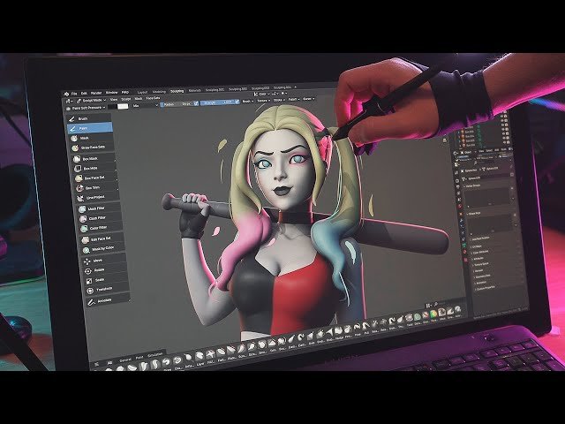Image resolution: width=565 pixels, height=424 pixels.
Task: Select the Mask sculpt tool
Action: [91, 138]
